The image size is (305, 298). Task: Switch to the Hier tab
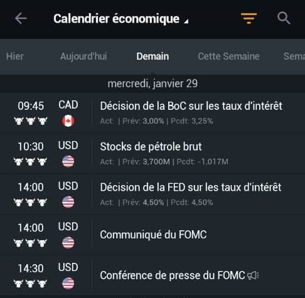pyautogui.click(x=14, y=56)
